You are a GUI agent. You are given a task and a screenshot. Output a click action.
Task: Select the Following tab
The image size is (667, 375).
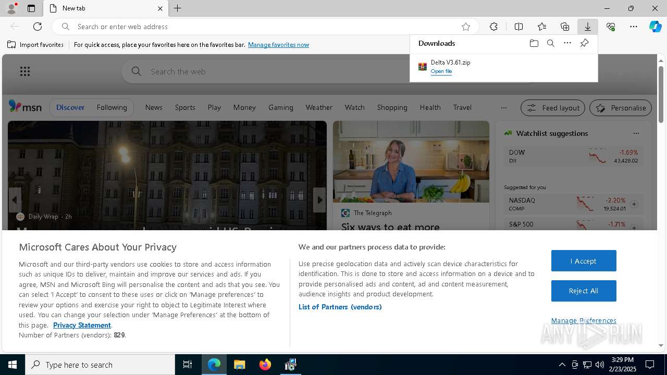click(112, 107)
